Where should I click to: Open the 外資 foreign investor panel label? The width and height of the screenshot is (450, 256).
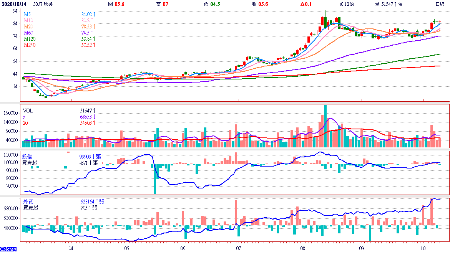pyautogui.click(x=28, y=201)
